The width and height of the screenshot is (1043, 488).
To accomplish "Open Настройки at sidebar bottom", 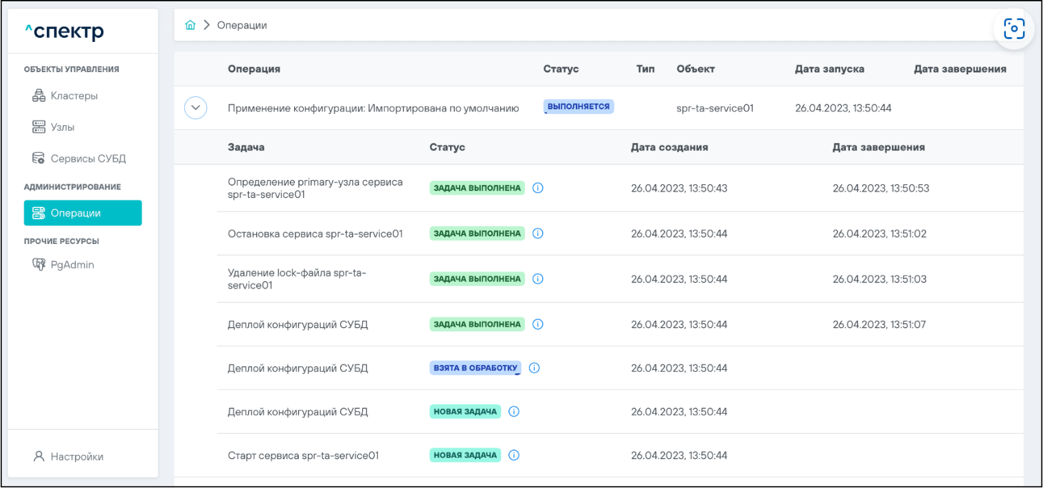I will pos(77,456).
